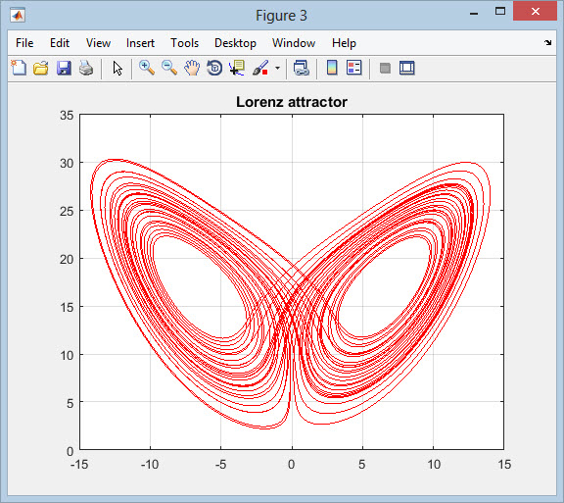The height and width of the screenshot is (503, 564).
Task: Toggle the Insert Legend button
Action: pos(353,68)
